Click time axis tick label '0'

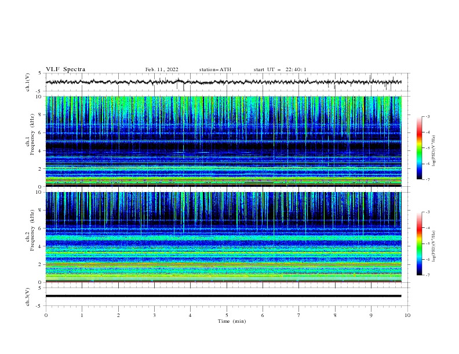coord(46,315)
